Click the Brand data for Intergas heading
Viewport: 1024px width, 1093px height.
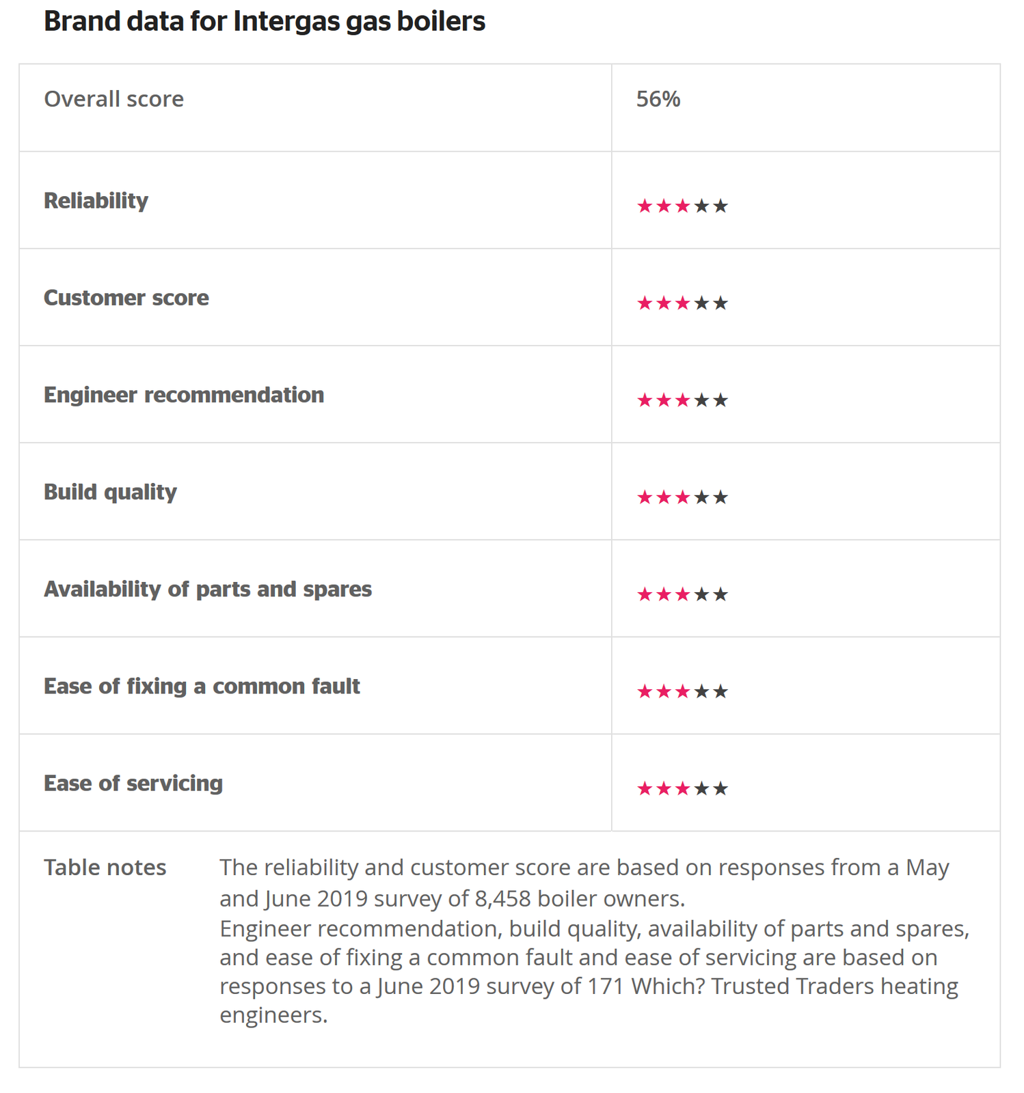click(x=264, y=21)
